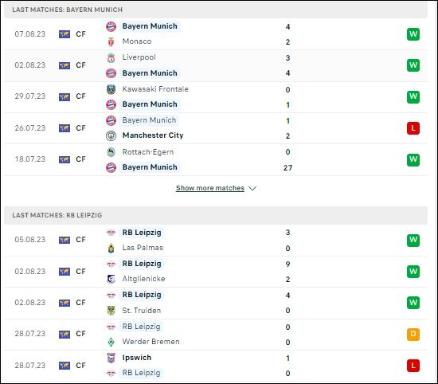The width and height of the screenshot is (438, 384).
Task: Click the Kawasaki Frontale crest icon
Action: tap(111, 89)
